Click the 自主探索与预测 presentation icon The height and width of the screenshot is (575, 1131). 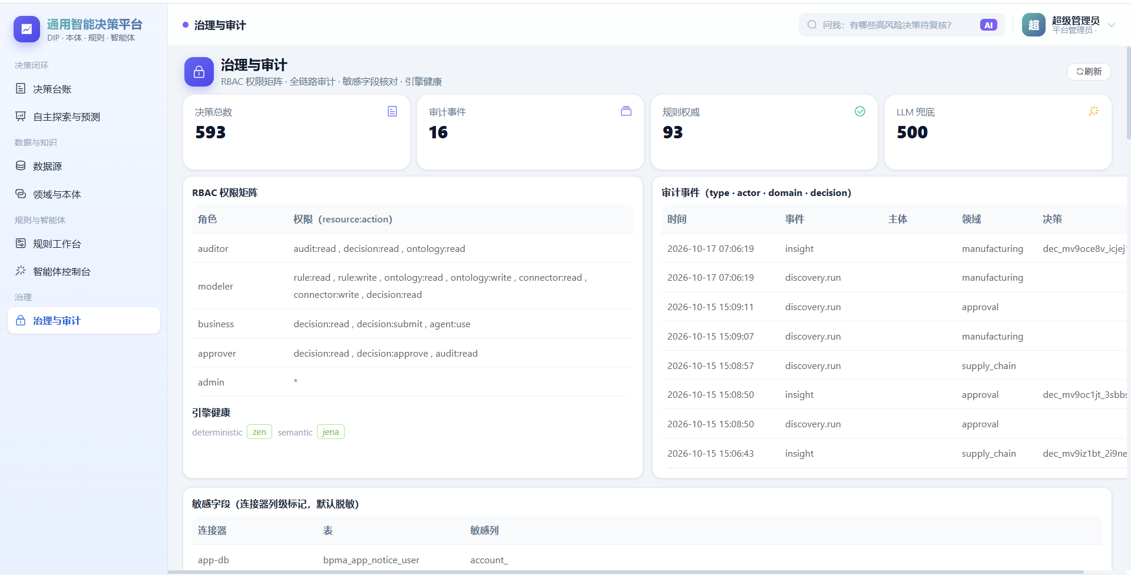click(x=21, y=116)
